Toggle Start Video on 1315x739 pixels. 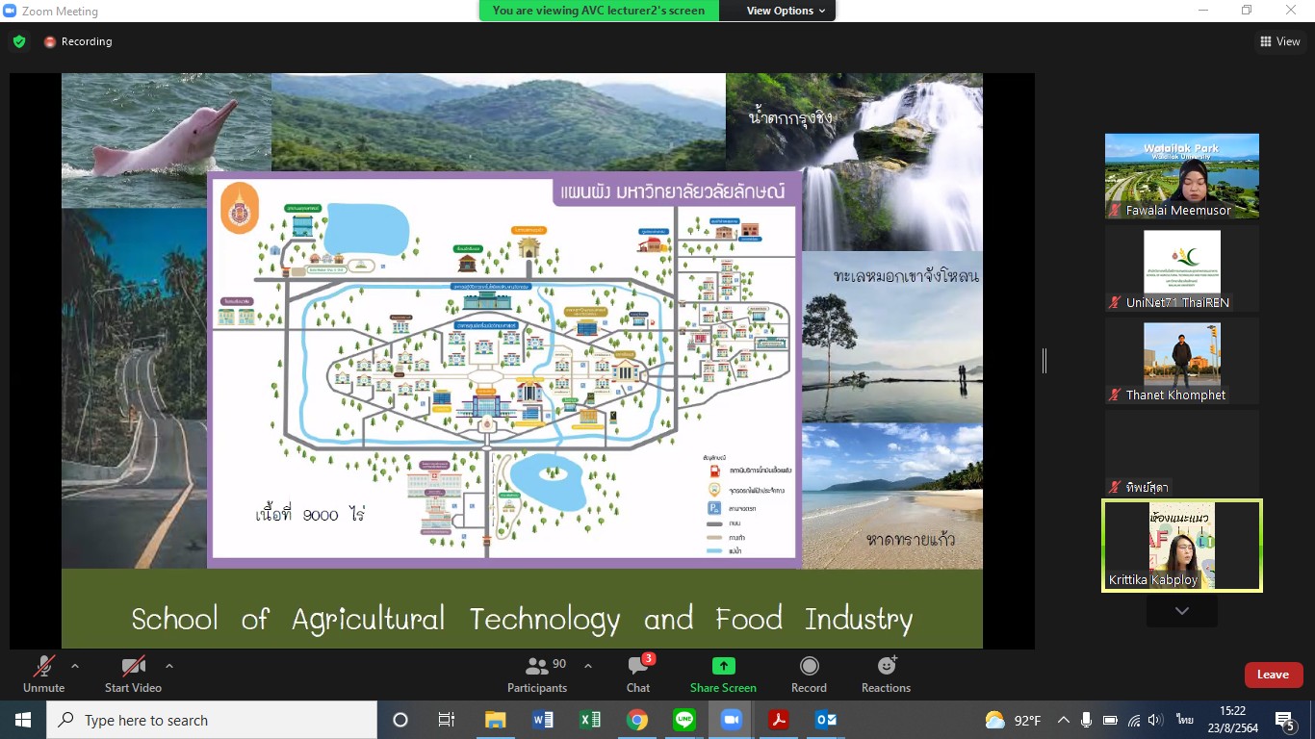coord(133,674)
